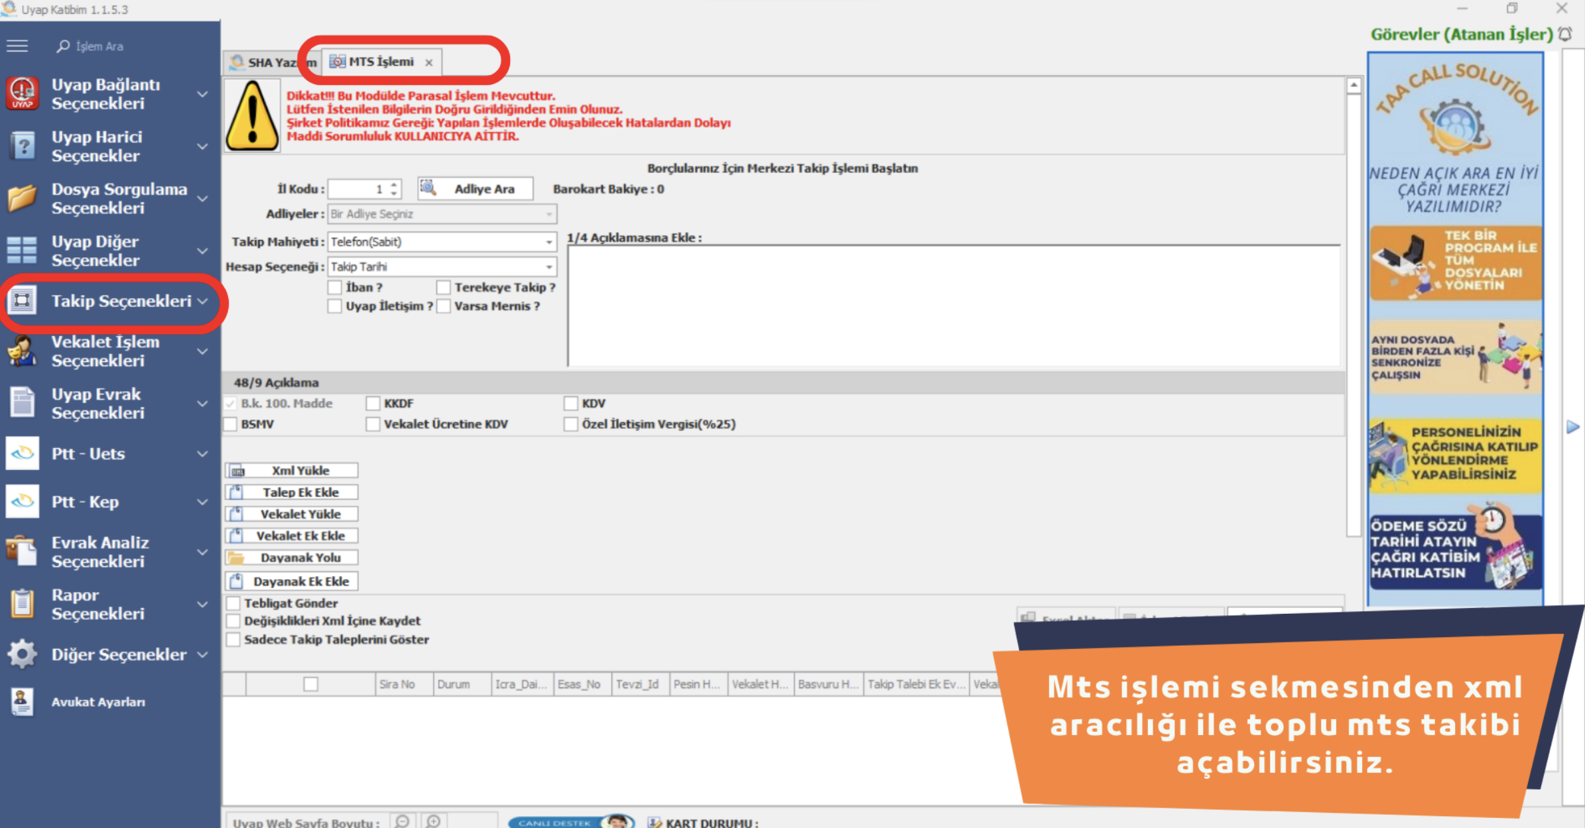The height and width of the screenshot is (828, 1585).
Task: Click the Uyap Evrak Seçenekleri document icon
Action: pyautogui.click(x=22, y=403)
